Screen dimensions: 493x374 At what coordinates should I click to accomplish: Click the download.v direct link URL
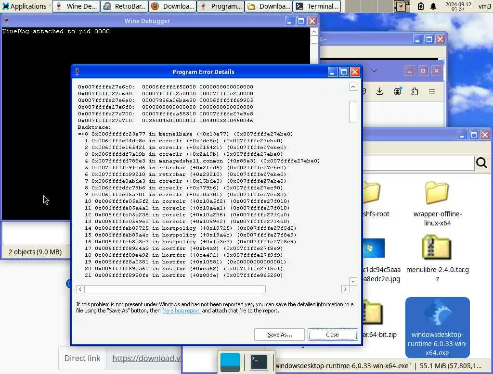pyautogui.click(x=146, y=358)
